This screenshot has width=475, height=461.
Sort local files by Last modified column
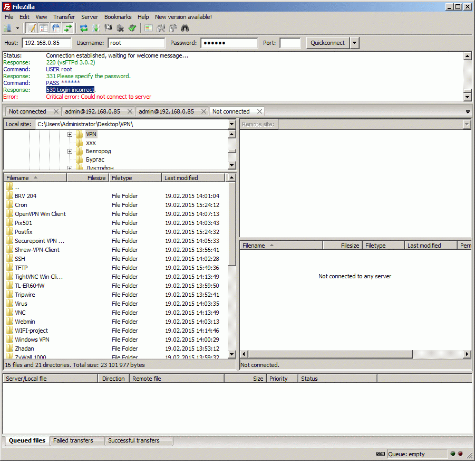click(193, 178)
